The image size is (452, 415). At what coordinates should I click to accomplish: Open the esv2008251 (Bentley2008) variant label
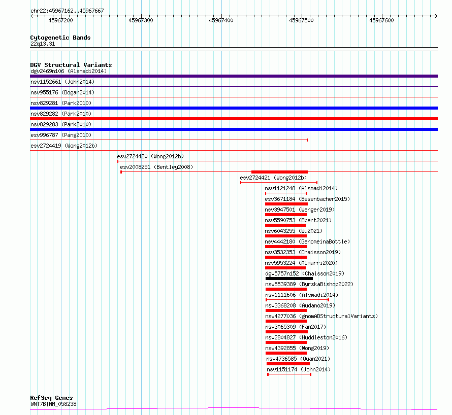click(156, 167)
